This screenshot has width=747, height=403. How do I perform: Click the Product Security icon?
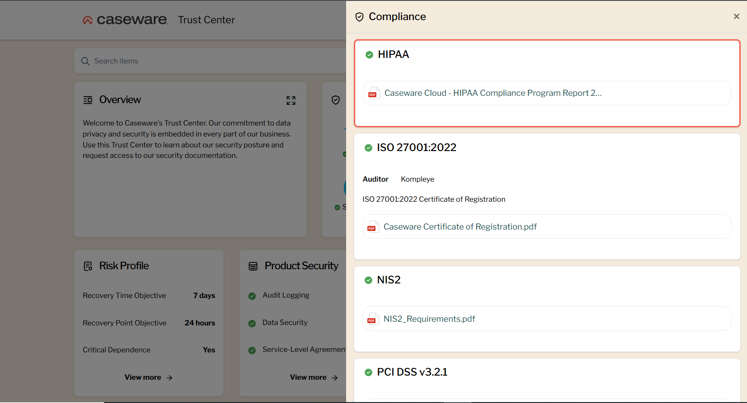click(x=253, y=266)
